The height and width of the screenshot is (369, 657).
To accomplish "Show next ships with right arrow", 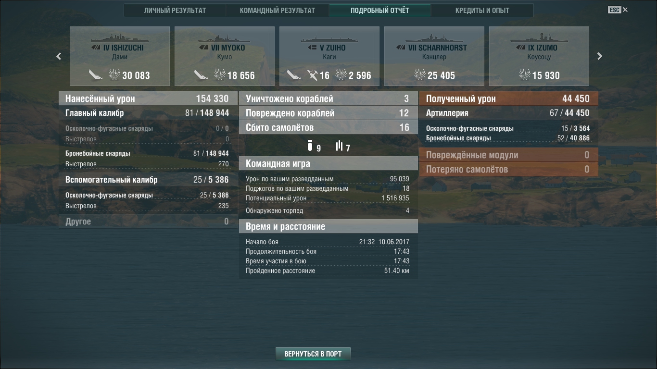I will point(599,56).
